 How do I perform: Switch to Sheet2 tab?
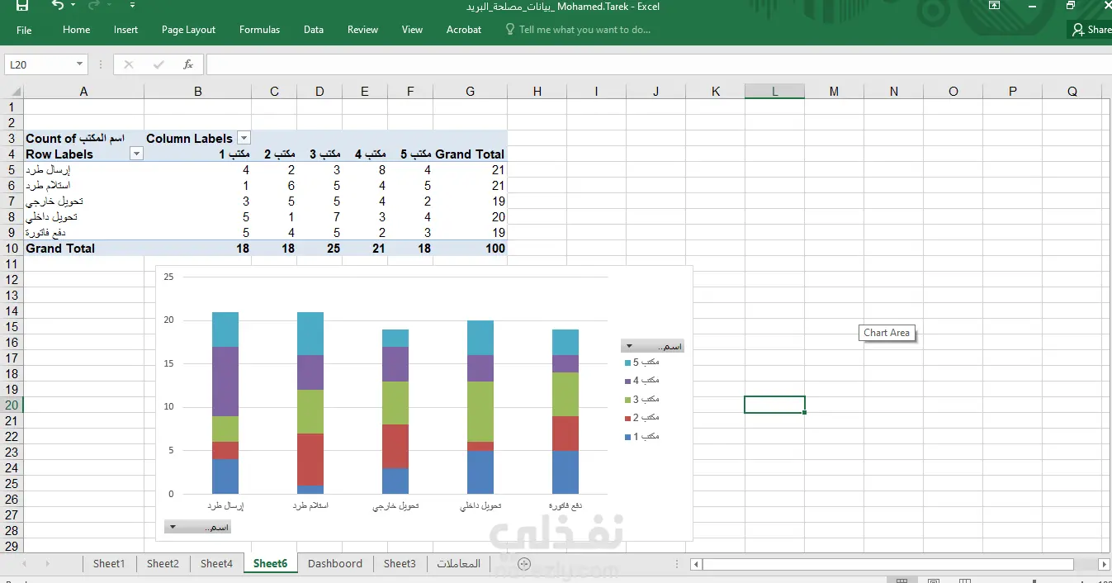click(163, 563)
